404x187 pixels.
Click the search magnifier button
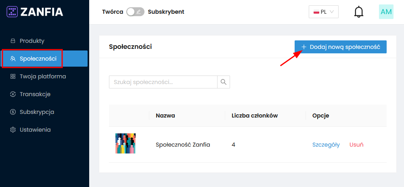point(224,82)
